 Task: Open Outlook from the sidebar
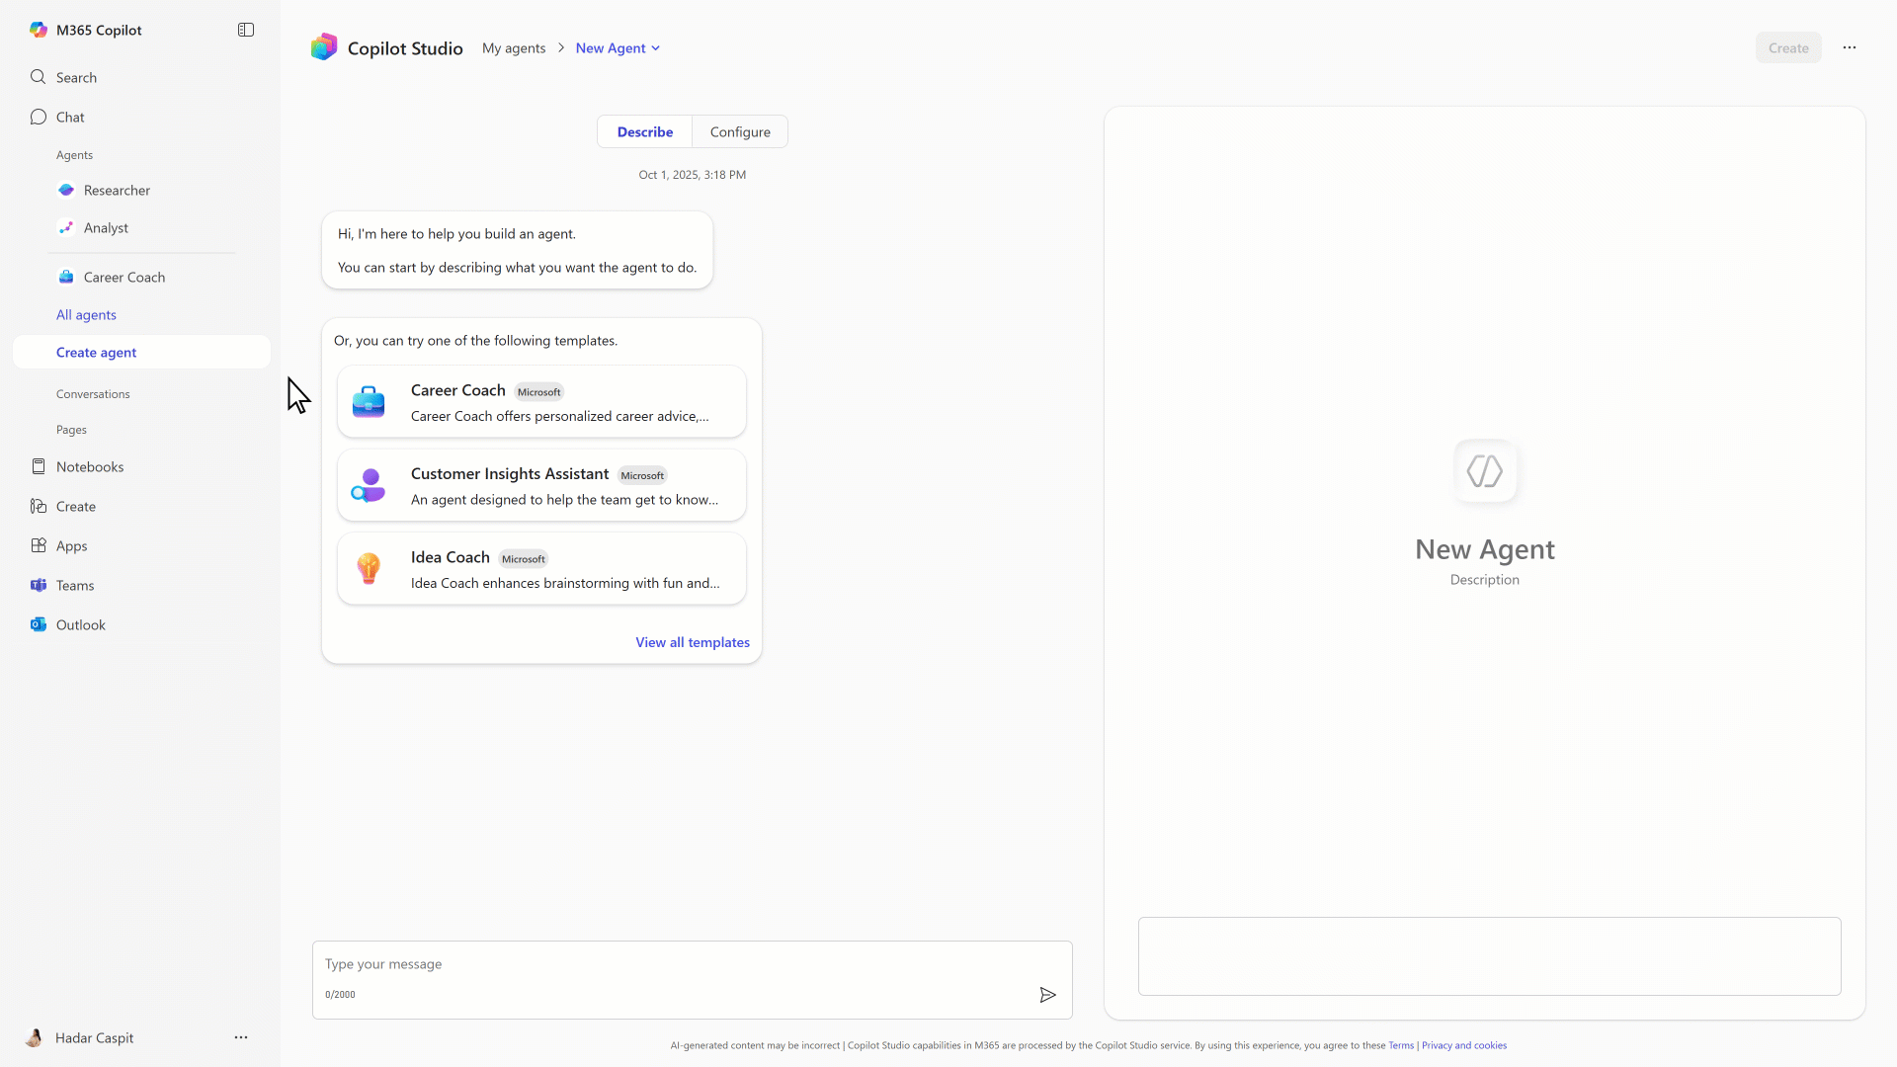click(79, 624)
